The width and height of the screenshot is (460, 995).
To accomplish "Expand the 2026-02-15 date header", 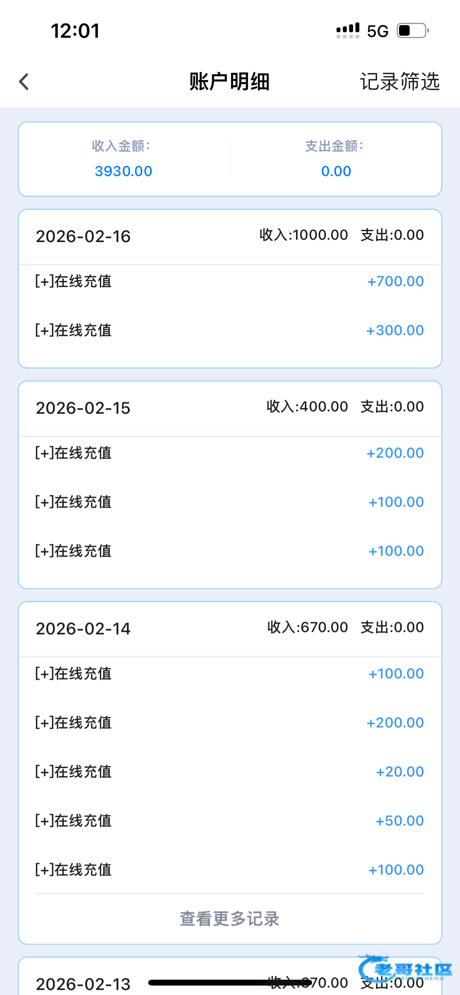I will (230, 408).
